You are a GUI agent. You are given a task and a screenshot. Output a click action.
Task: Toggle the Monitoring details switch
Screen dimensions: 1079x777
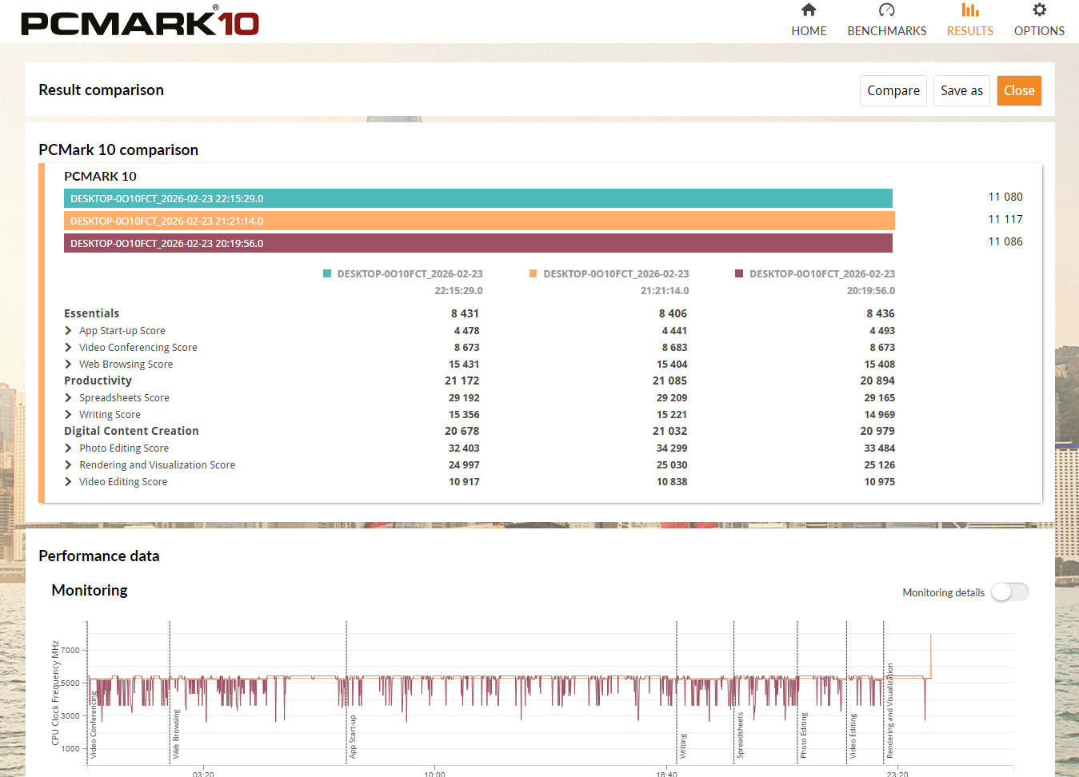coord(1009,592)
